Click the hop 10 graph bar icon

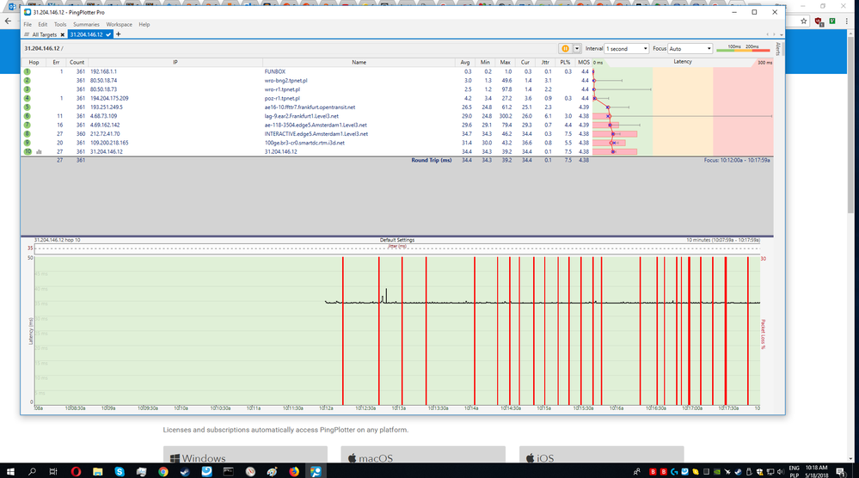(x=39, y=152)
